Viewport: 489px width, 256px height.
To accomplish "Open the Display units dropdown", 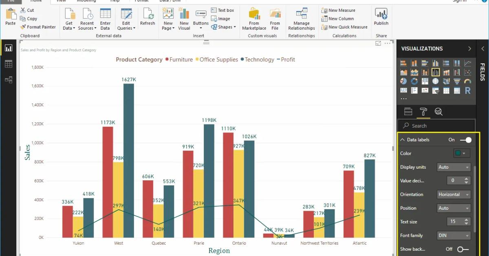I will click(454, 167).
